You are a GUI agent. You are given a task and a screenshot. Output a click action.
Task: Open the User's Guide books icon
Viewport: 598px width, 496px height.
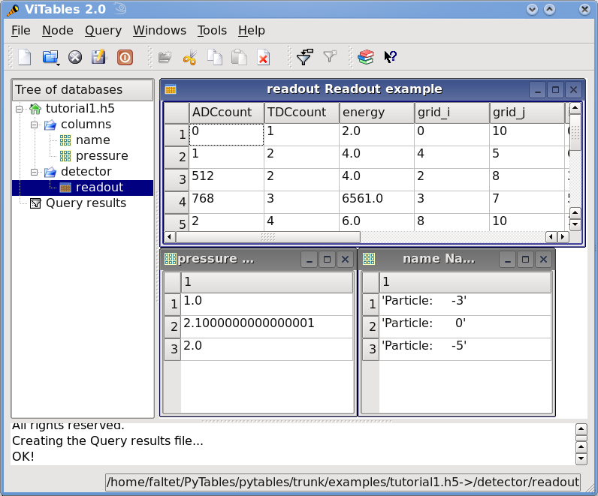365,57
